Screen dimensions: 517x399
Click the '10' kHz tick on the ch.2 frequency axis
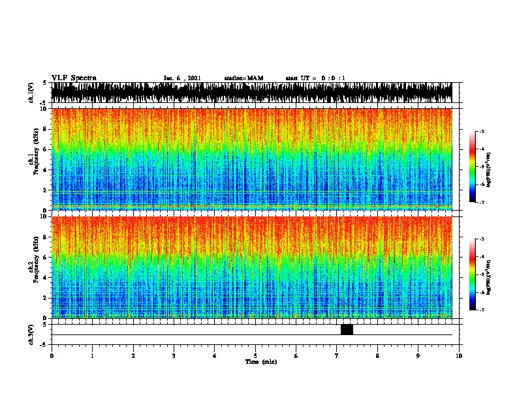pyautogui.click(x=44, y=216)
